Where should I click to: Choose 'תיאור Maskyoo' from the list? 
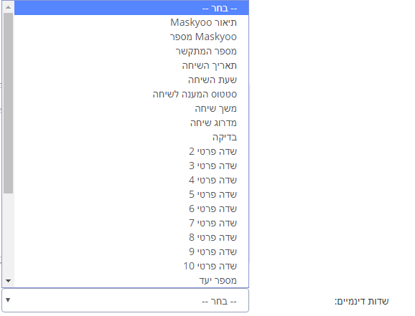click(131, 22)
